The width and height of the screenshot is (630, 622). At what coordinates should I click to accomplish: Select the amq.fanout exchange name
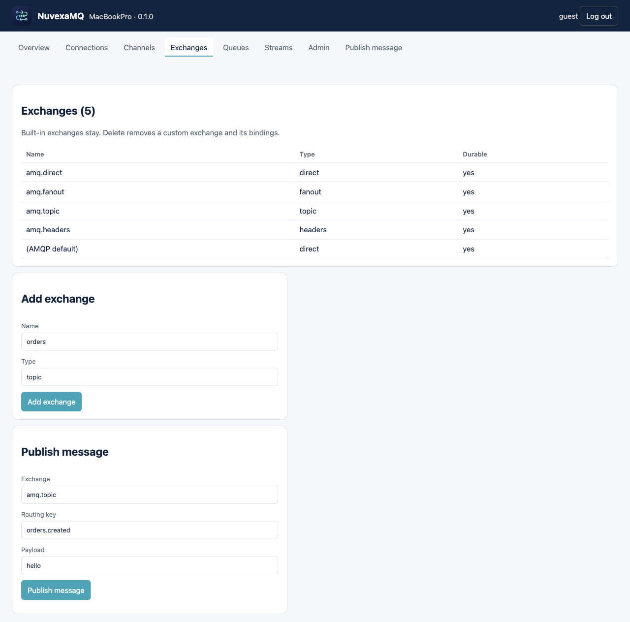45,192
